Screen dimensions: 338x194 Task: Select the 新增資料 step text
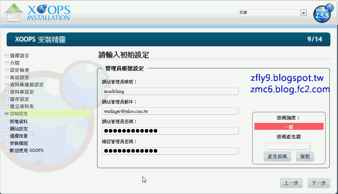tap(19, 122)
